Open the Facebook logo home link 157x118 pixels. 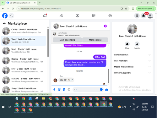[5, 16]
